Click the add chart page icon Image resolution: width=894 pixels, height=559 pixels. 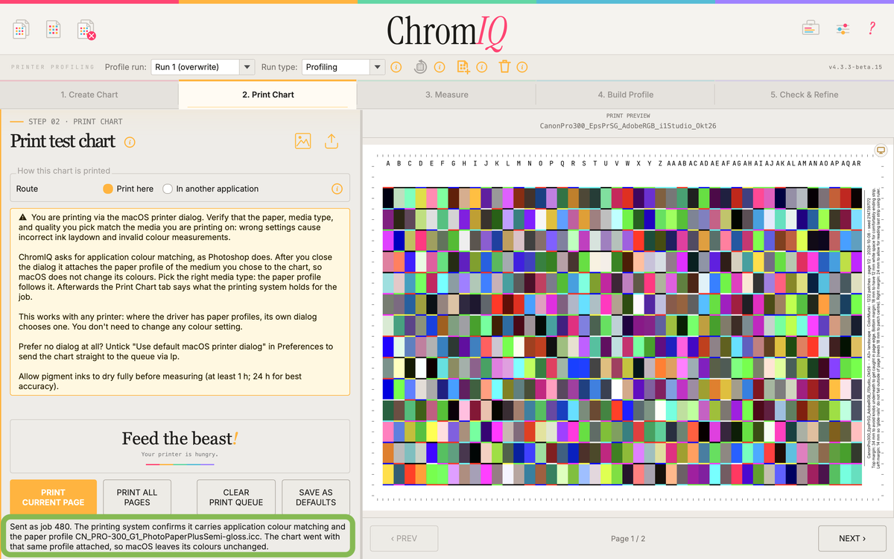(x=463, y=67)
